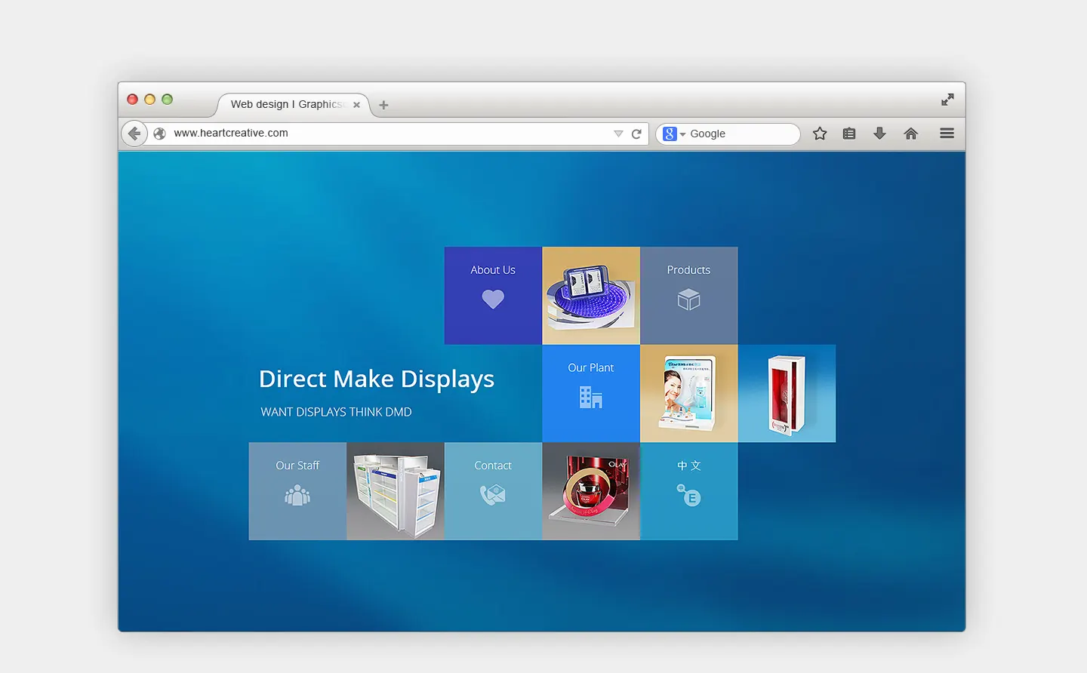
Task: Click the yellow minimize window button
Action: click(x=149, y=100)
